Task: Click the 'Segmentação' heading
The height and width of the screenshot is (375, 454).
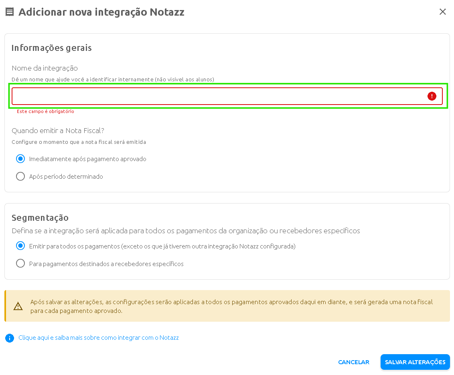Action: 40,218
